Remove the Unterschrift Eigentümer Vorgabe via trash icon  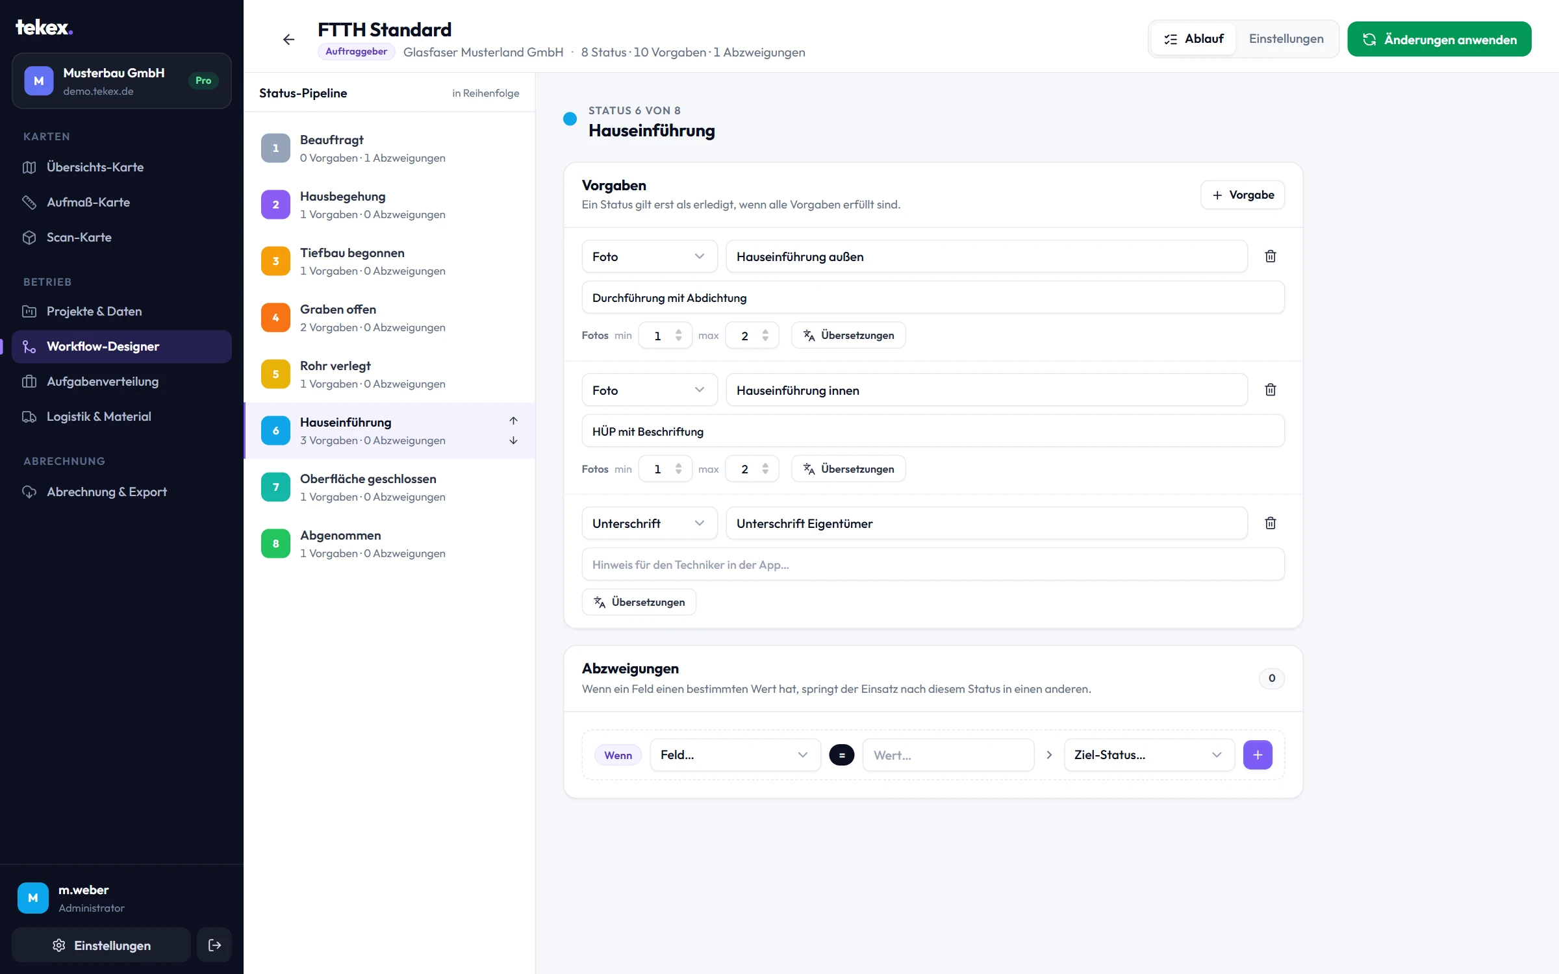[x=1271, y=523]
